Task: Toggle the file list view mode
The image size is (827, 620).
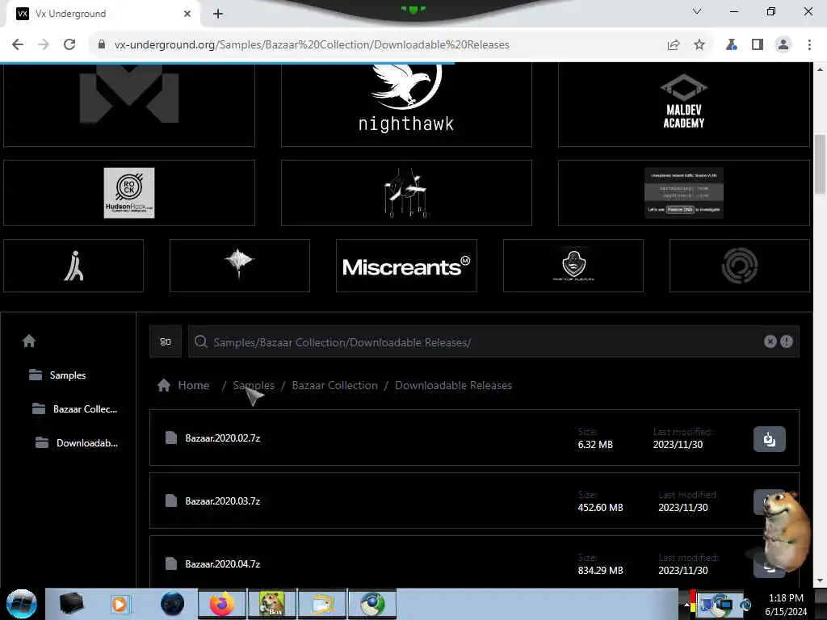Action: pos(166,341)
